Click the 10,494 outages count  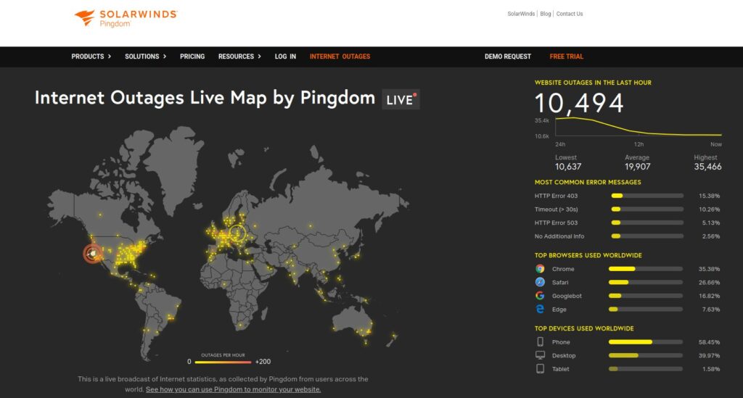click(x=579, y=103)
